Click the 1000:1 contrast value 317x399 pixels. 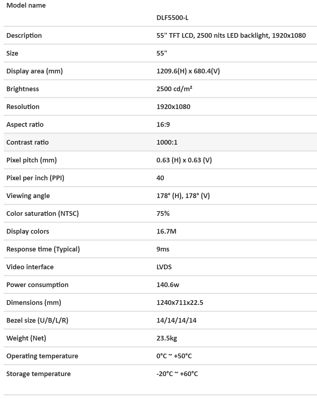pyautogui.click(x=167, y=142)
